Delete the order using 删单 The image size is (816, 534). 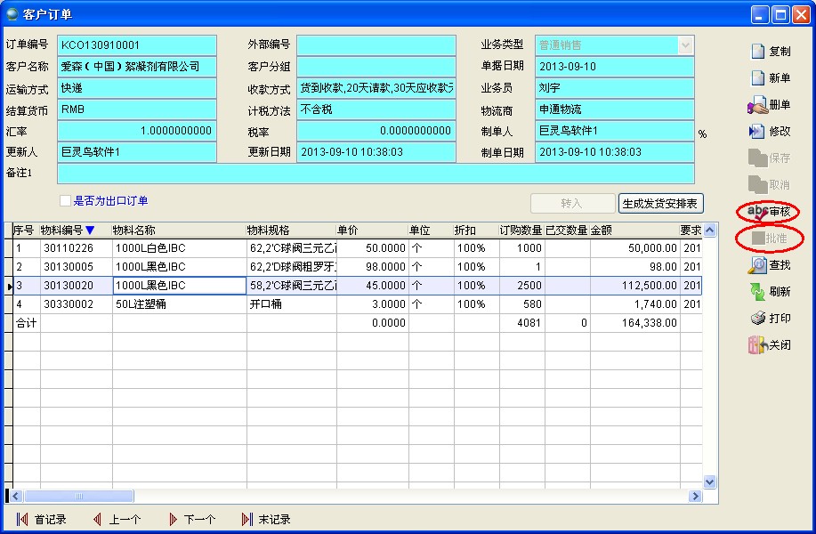click(x=758, y=105)
